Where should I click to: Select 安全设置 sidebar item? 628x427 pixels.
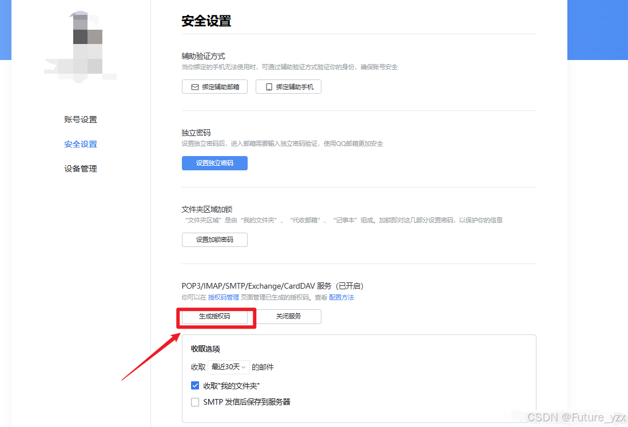click(81, 144)
